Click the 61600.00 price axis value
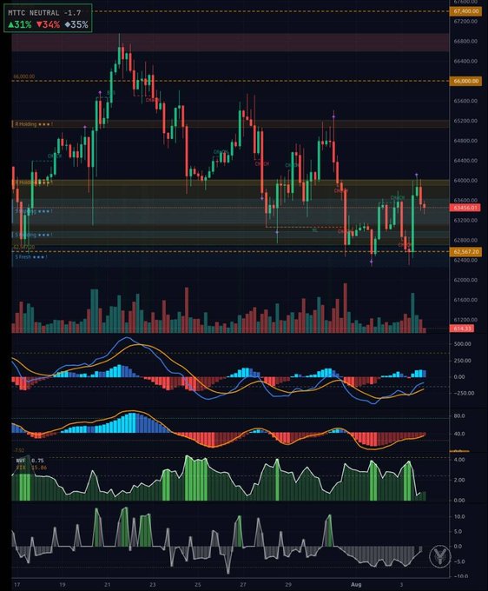The image size is (488, 591). pyautogui.click(x=465, y=300)
